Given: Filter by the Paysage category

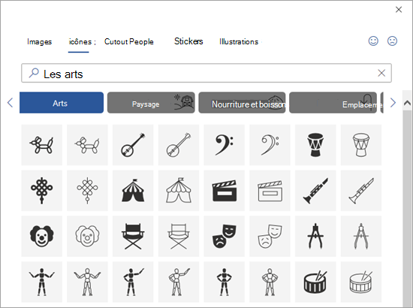Looking at the screenshot, I should click(151, 103).
